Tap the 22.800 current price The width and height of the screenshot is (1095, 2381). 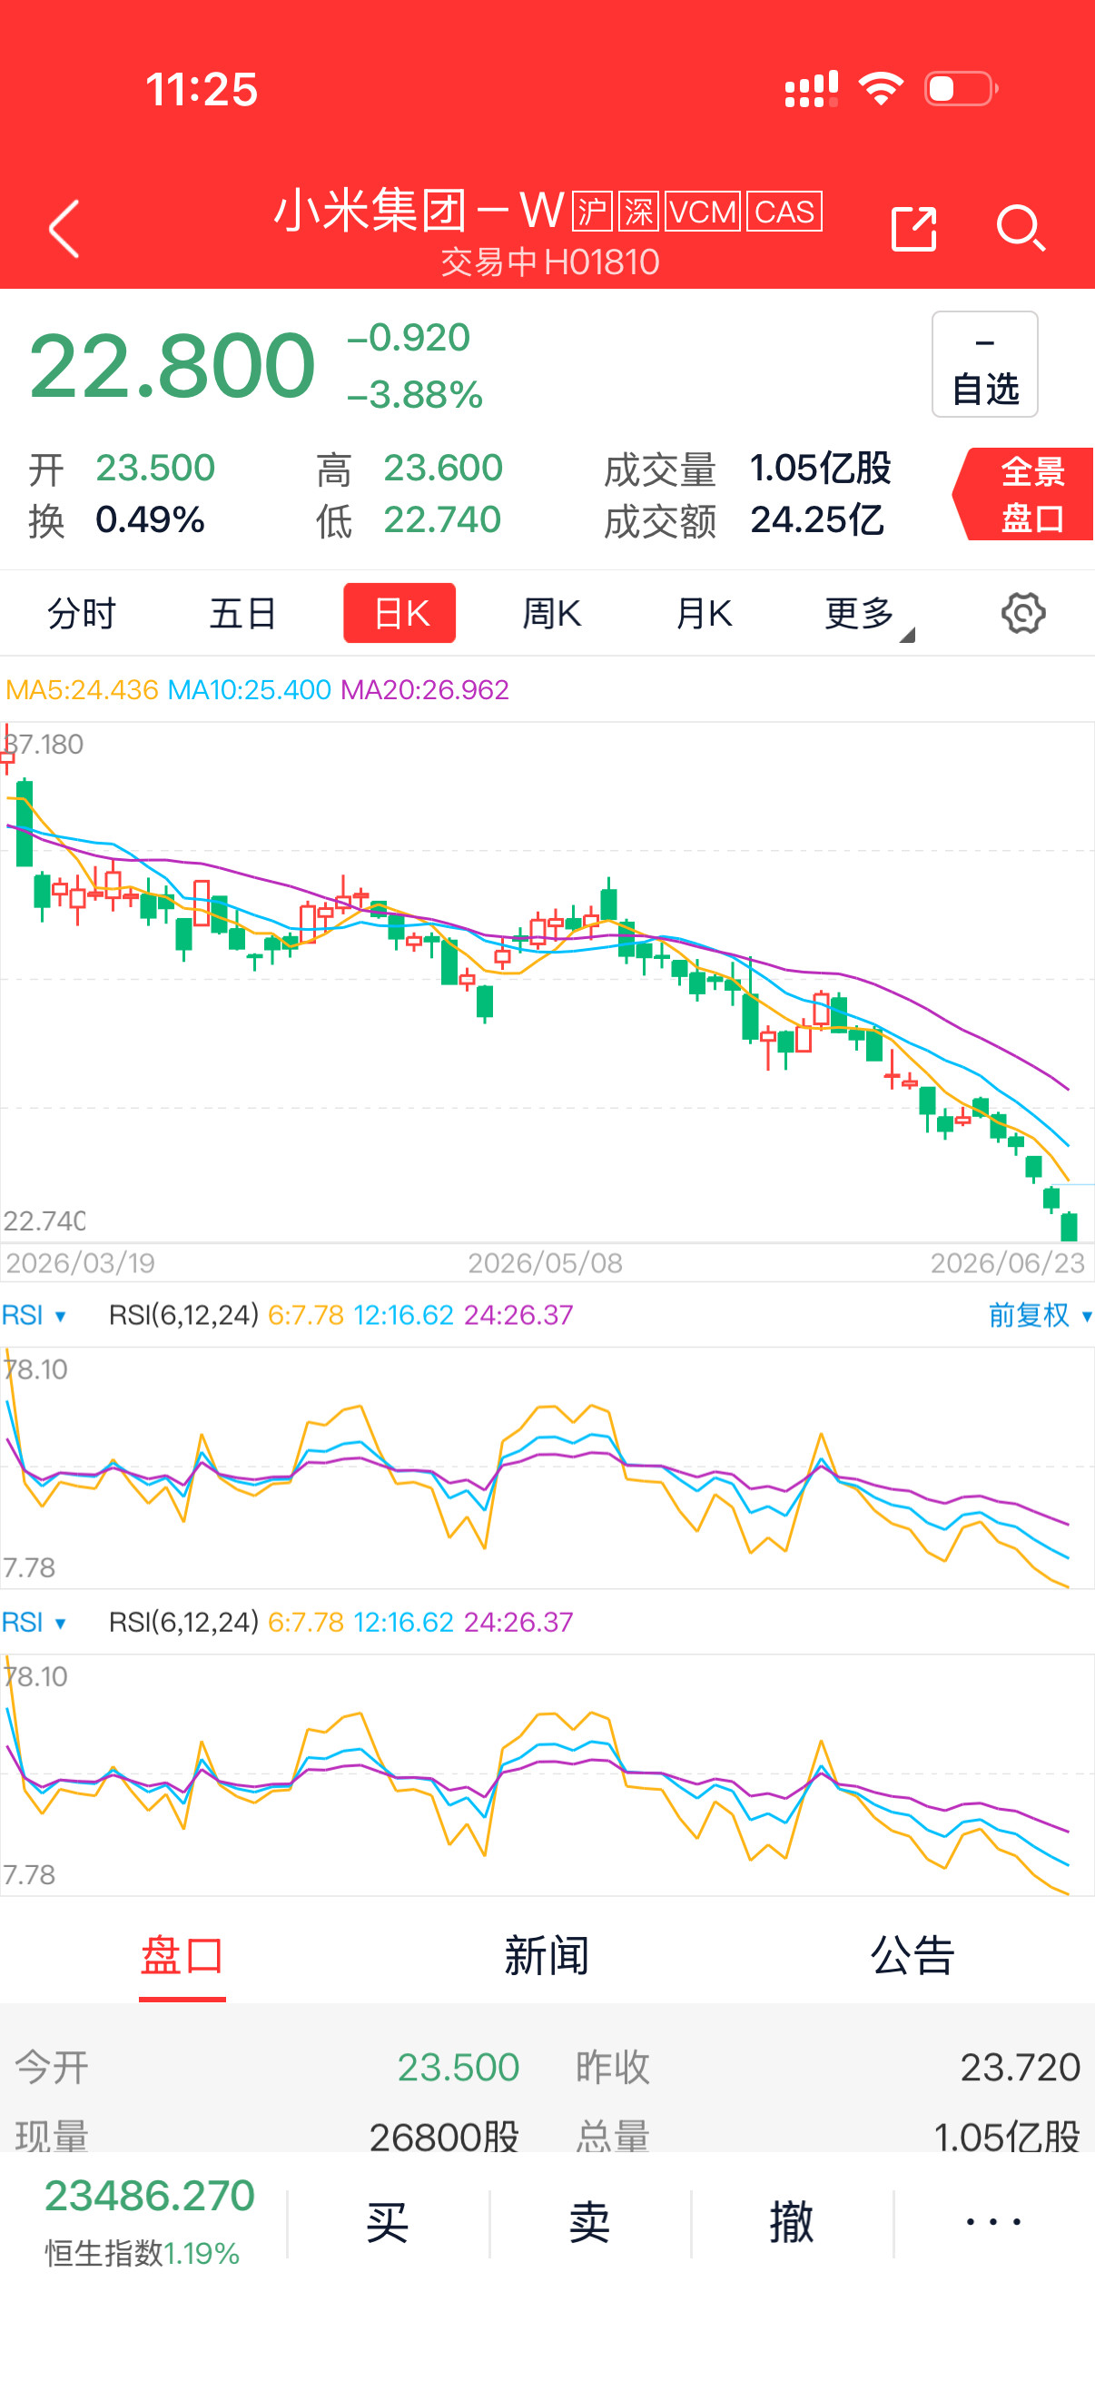(173, 366)
